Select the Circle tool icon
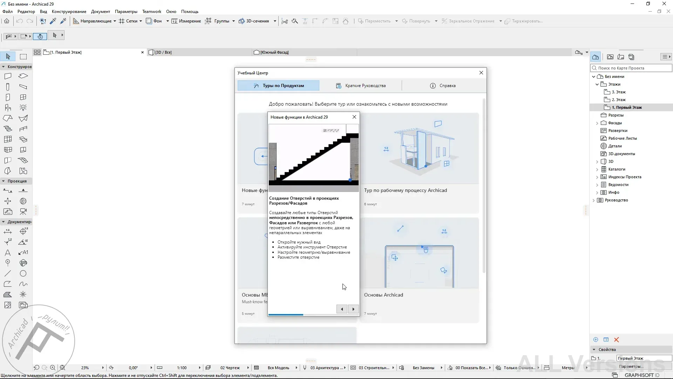Screen dimensions: 673x379 [23, 274]
